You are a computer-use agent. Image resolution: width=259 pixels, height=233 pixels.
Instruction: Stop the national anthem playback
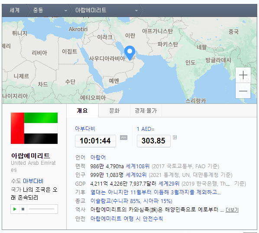click(23, 209)
